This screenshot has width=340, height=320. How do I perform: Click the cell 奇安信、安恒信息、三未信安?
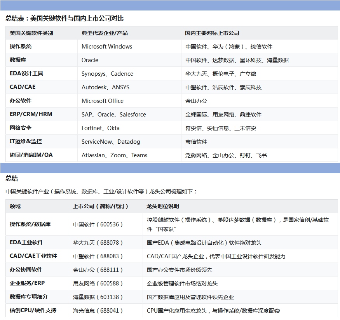pos(221,128)
